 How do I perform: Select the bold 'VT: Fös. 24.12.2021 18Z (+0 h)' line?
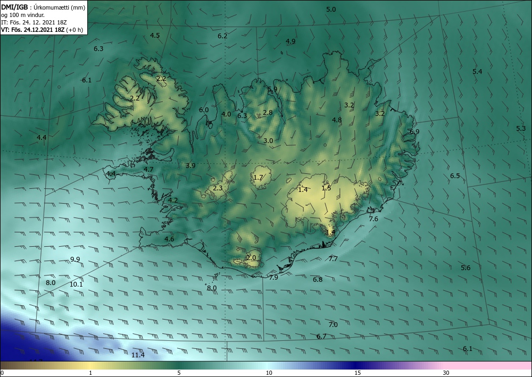tap(42, 30)
